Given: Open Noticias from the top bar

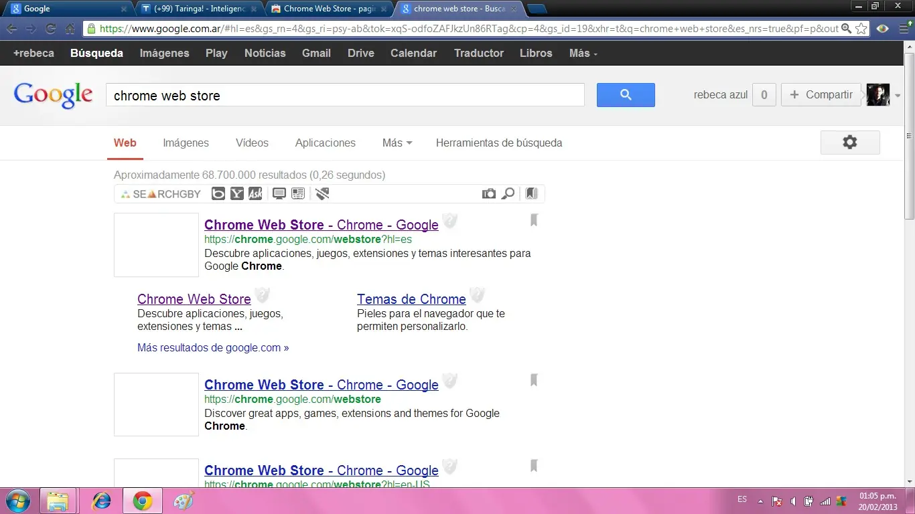Looking at the screenshot, I should click(265, 53).
